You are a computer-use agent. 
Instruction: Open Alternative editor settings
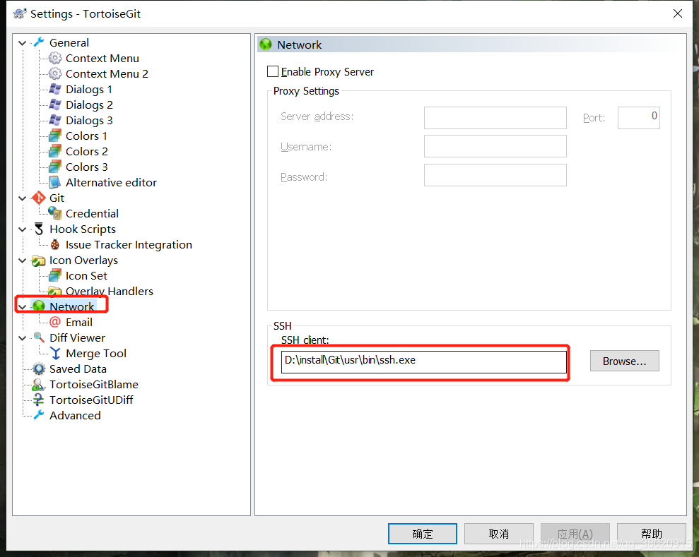point(111,183)
